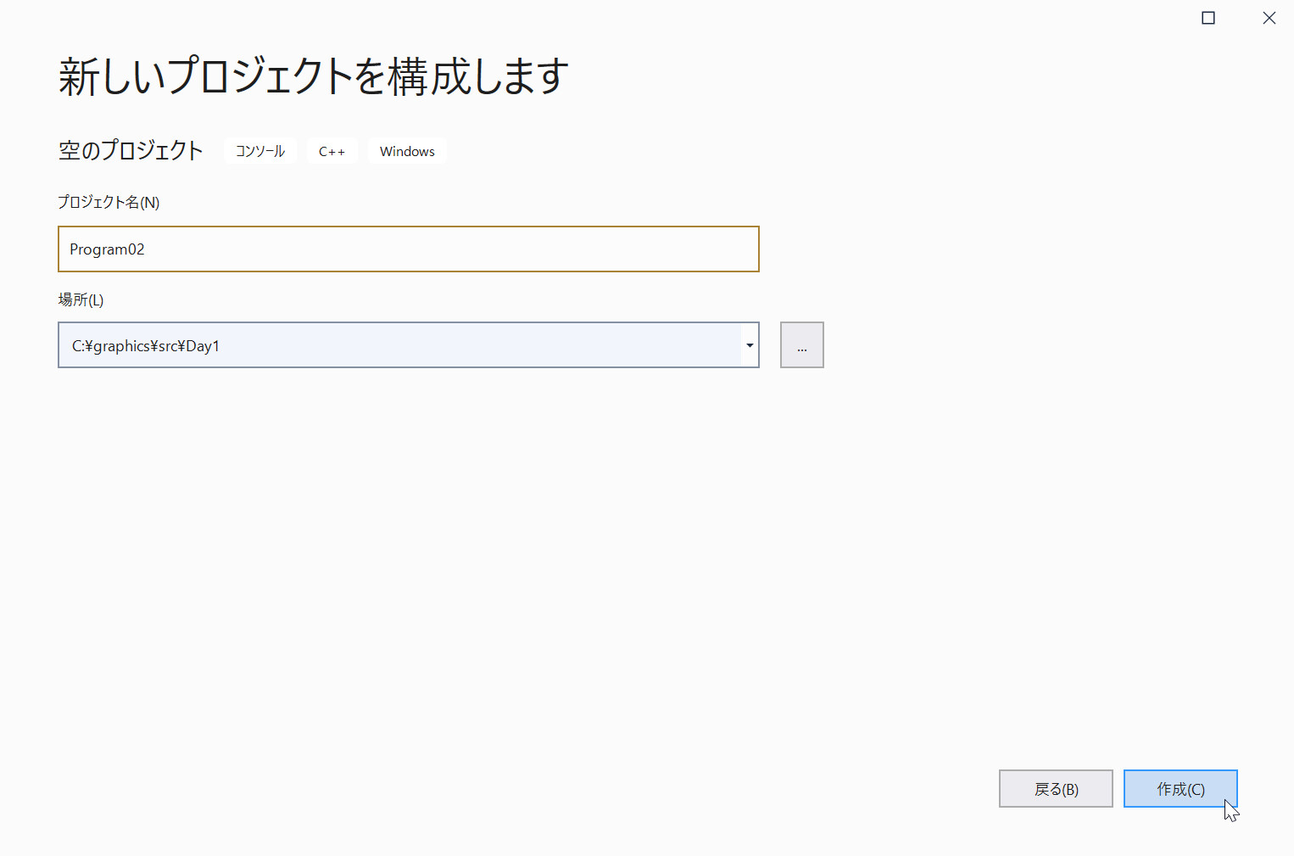The image size is (1294, 856).
Task: Place cursor after Program02 text
Action: pos(146,249)
